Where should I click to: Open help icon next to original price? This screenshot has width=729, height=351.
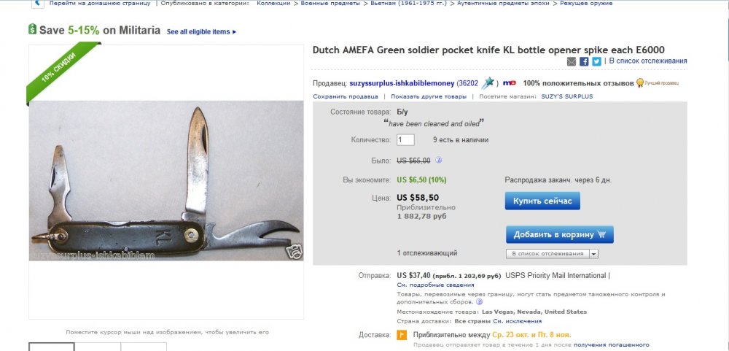[x=439, y=161]
